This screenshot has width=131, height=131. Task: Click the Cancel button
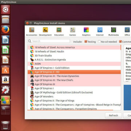click(x=127, y=115)
